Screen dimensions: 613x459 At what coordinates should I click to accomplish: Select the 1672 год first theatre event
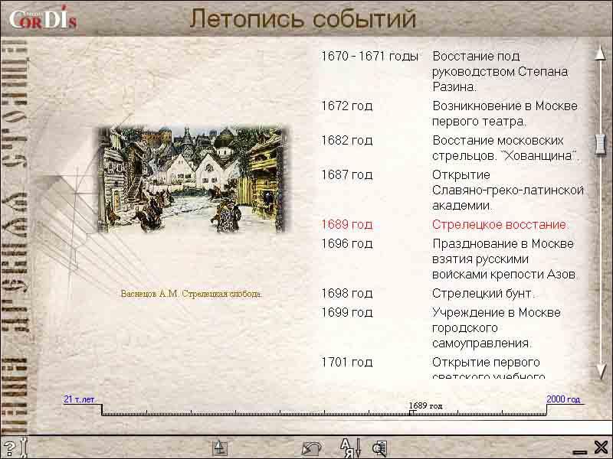point(504,113)
